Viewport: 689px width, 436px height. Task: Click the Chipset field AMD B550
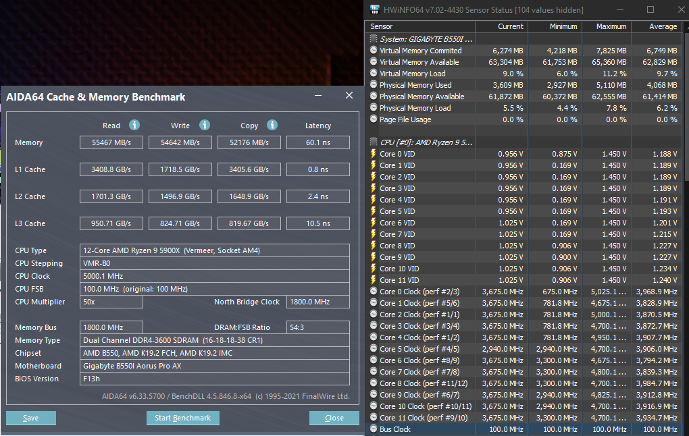(x=214, y=353)
